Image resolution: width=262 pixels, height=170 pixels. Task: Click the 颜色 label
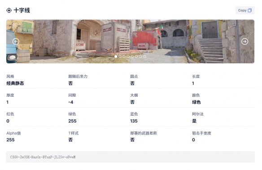(x=196, y=96)
